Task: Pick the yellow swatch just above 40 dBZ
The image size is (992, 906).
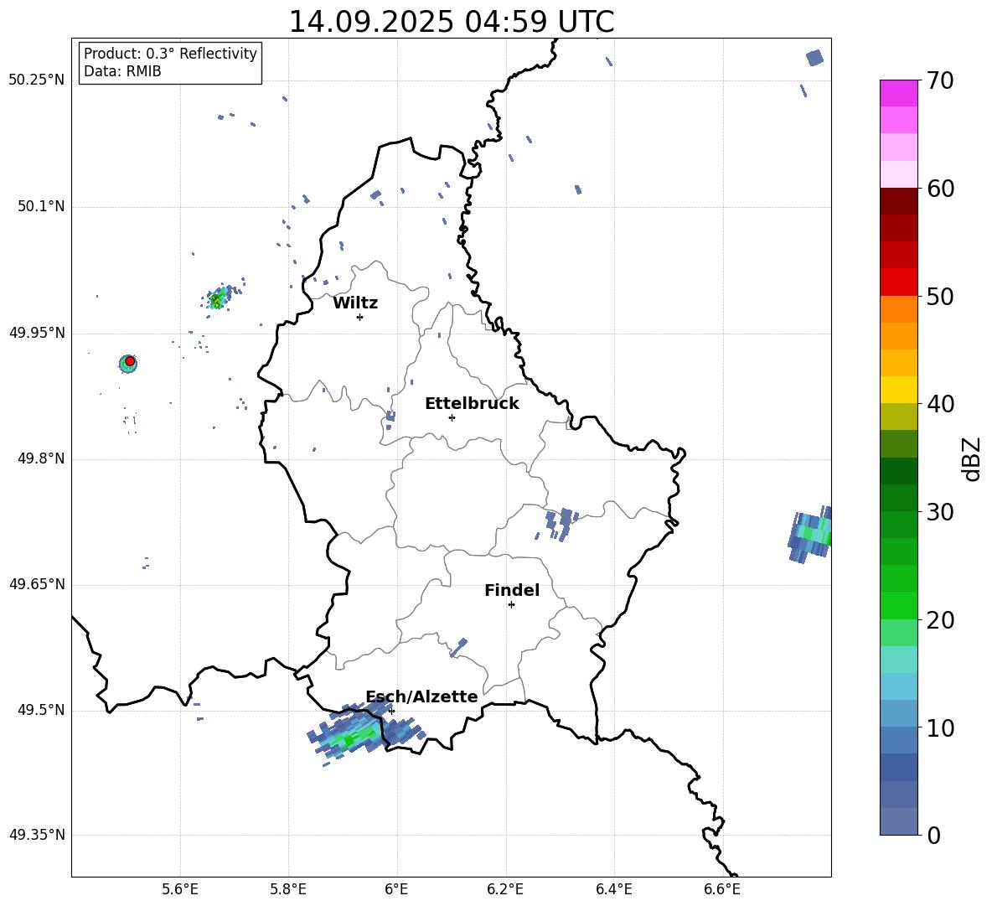Action: pos(899,390)
